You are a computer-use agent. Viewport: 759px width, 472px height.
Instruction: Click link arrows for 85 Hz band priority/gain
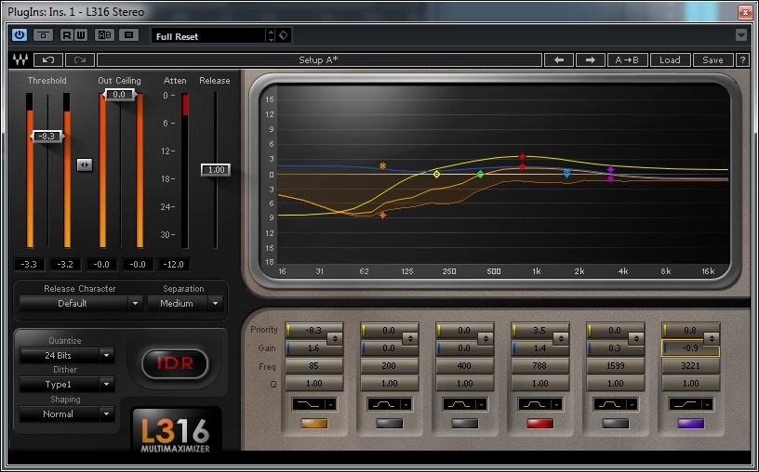tap(335, 339)
